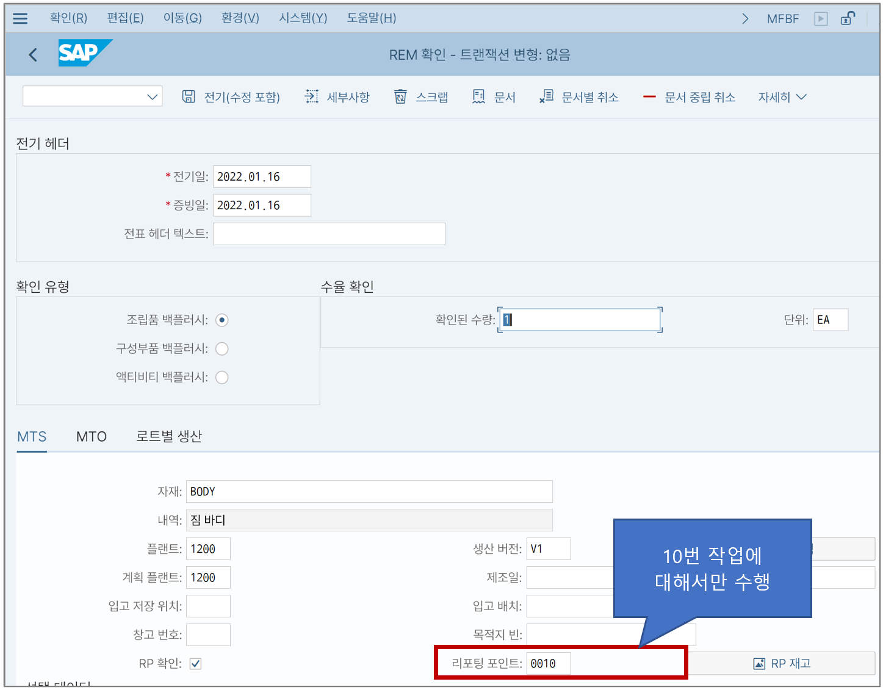Click the 확인된 수량 input field

(x=580, y=320)
